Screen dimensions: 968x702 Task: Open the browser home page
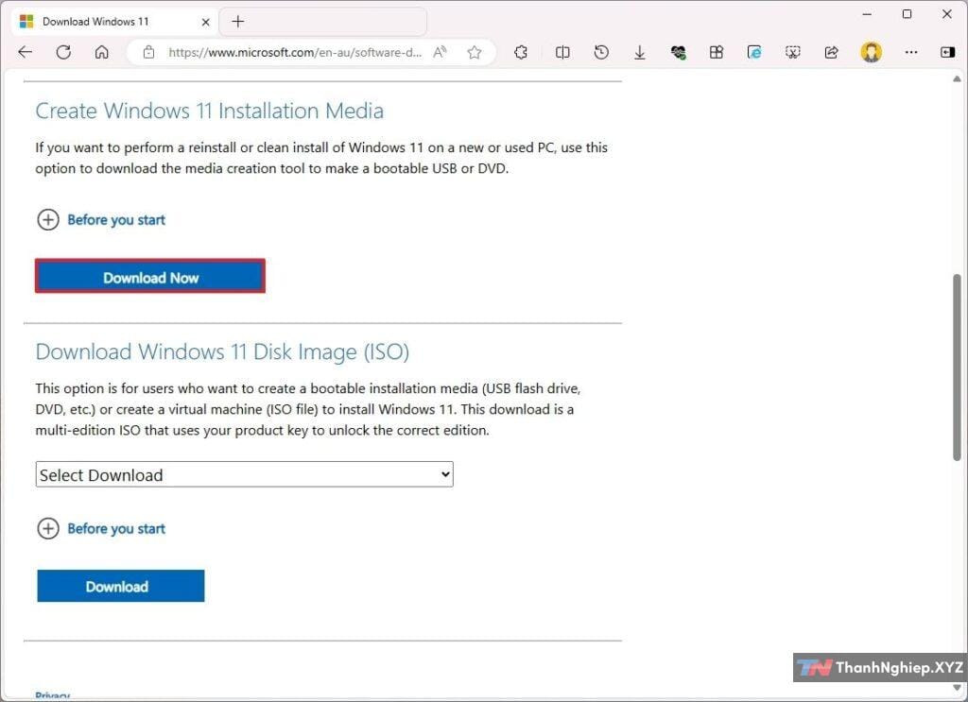tap(102, 52)
